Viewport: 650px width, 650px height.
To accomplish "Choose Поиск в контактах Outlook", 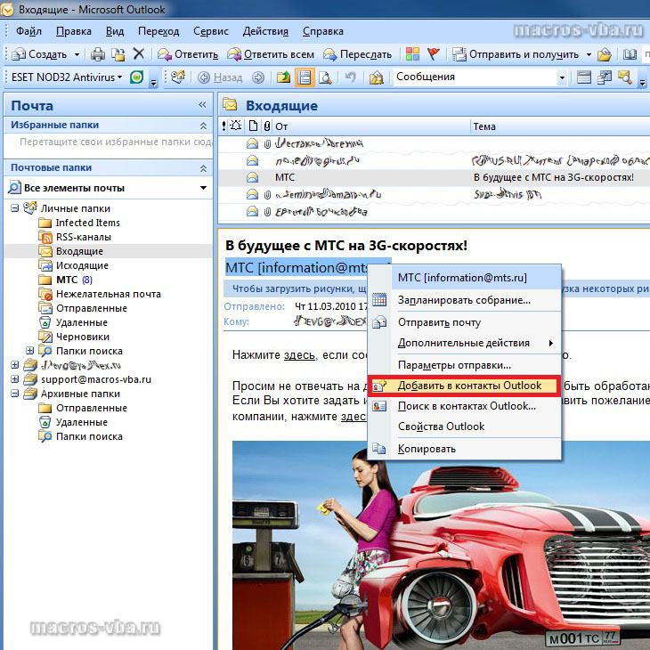I will [464, 406].
